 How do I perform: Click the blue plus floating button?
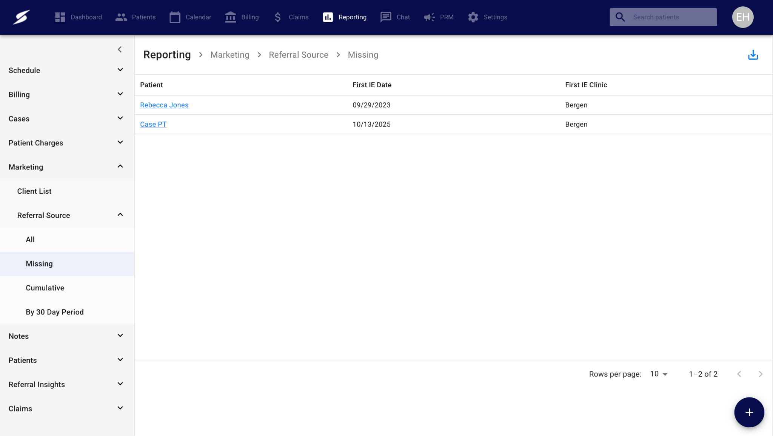[749, 412]
